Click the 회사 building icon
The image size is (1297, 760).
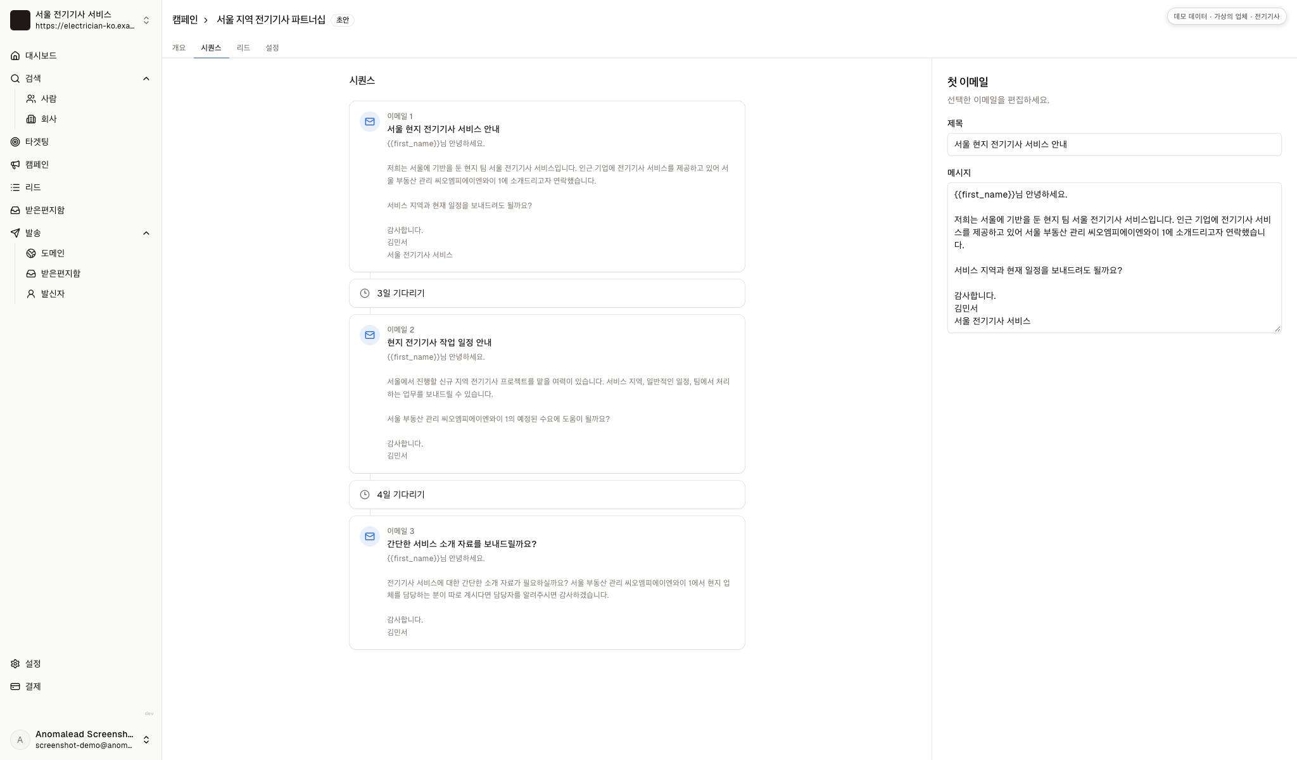(31, 119)
